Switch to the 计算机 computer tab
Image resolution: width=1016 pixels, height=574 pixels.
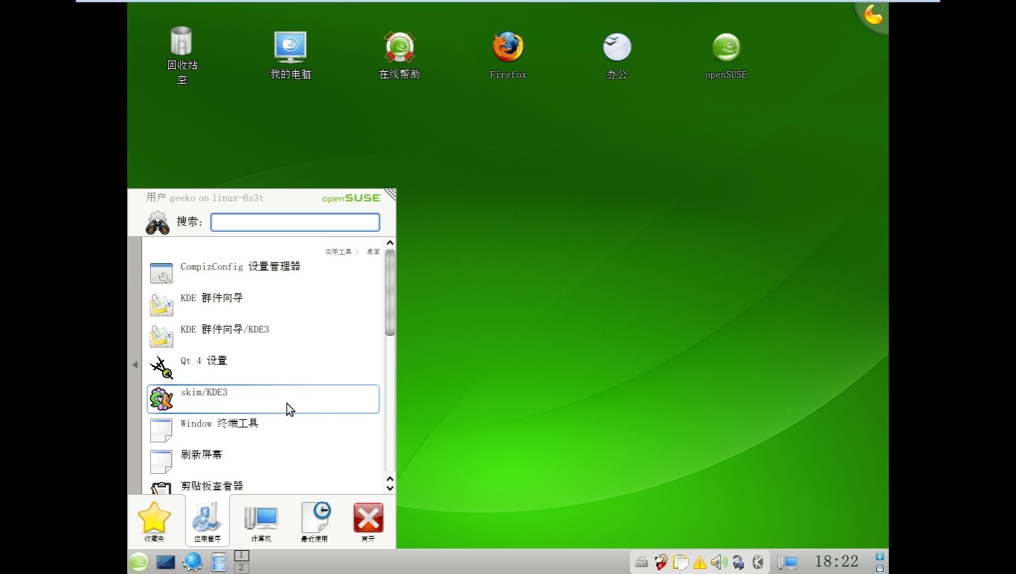261,522
